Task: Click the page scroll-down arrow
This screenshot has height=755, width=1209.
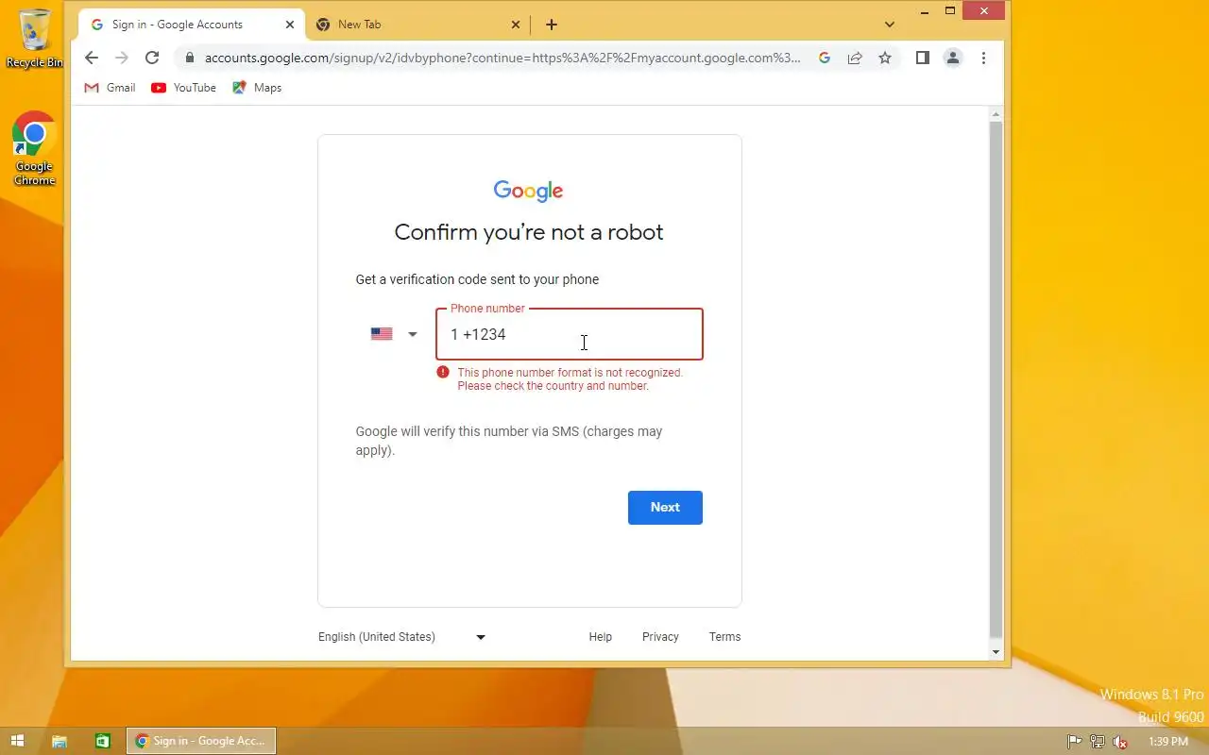Action: click(x=996, y=652)
